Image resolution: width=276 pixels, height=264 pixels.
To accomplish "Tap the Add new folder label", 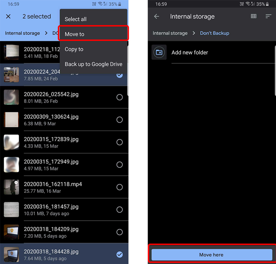I will [190, 52].
